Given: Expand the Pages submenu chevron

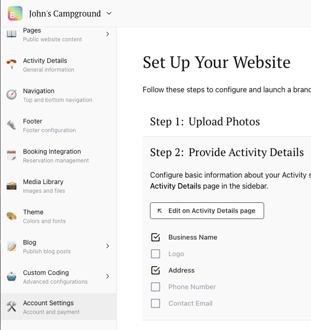Looking at the screenshot, I should (107, 34).
